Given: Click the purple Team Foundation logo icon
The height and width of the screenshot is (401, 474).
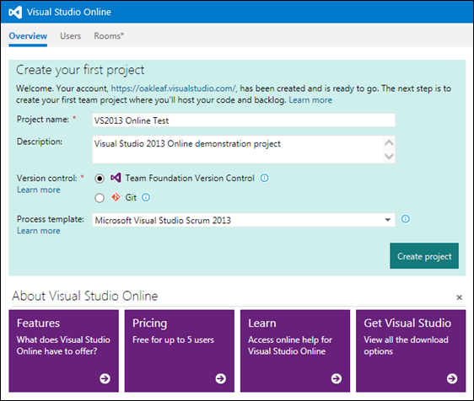Looking at the screenshot, I should pos(116,178).
